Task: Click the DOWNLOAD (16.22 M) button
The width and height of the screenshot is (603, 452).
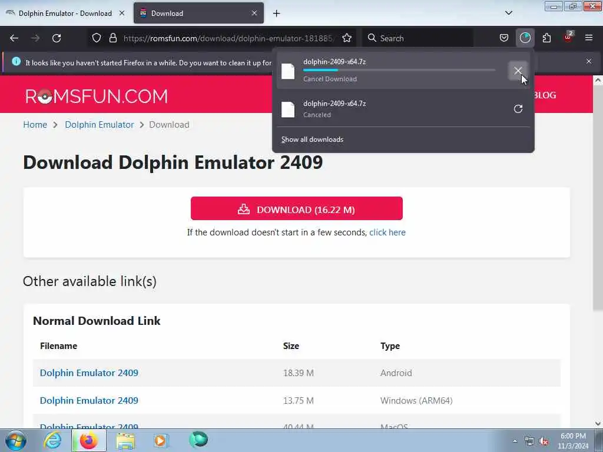Action: (297, 208)
